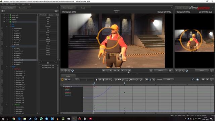Viewport: 215px width, 121px height.
Task: Toggle checkbox beside bip_pelvis
Action: (x=2, y=31)
